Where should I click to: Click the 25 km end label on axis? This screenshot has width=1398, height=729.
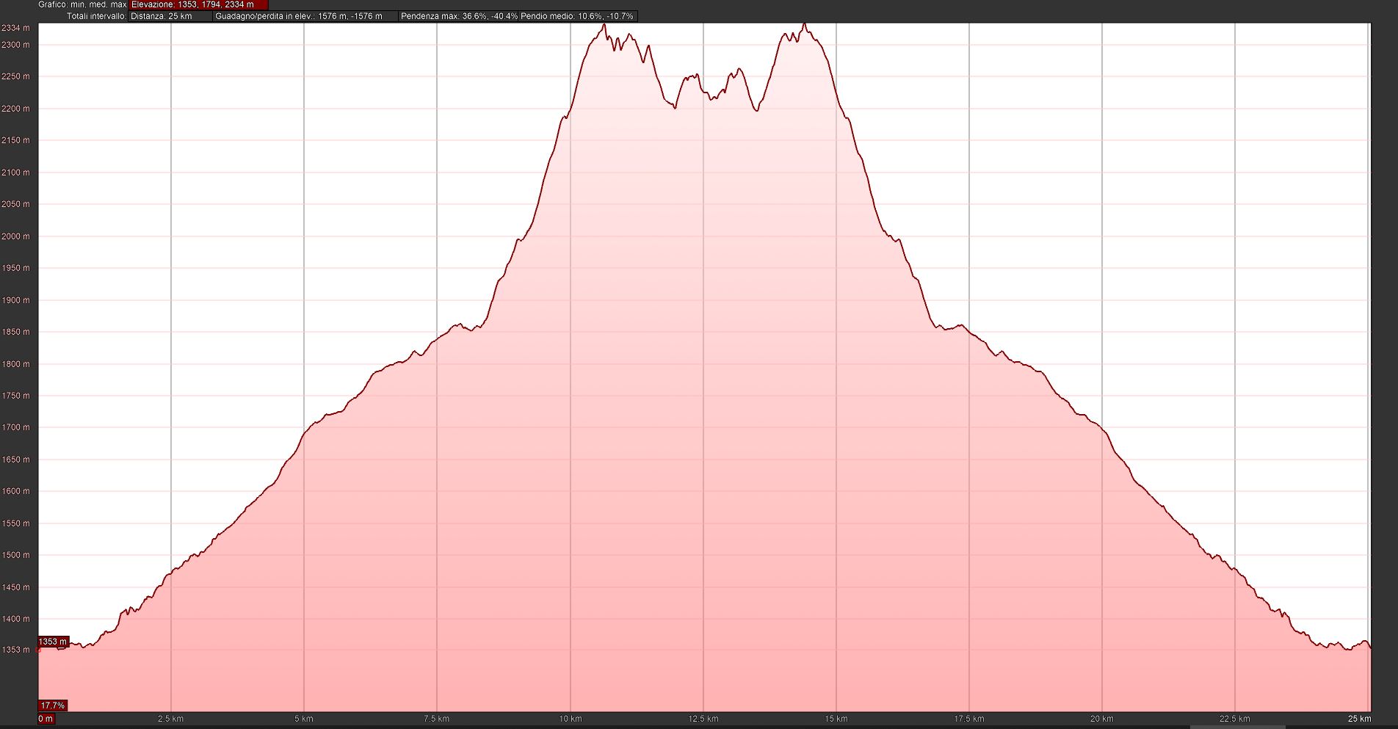coord(1359,719)
